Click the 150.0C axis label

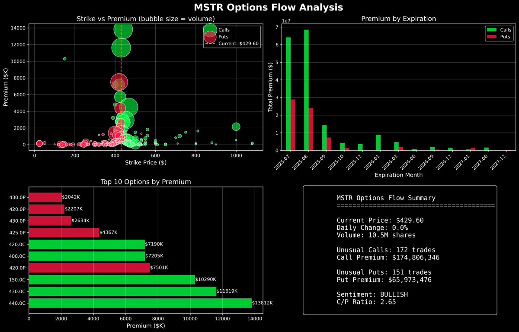pos(18,280)
